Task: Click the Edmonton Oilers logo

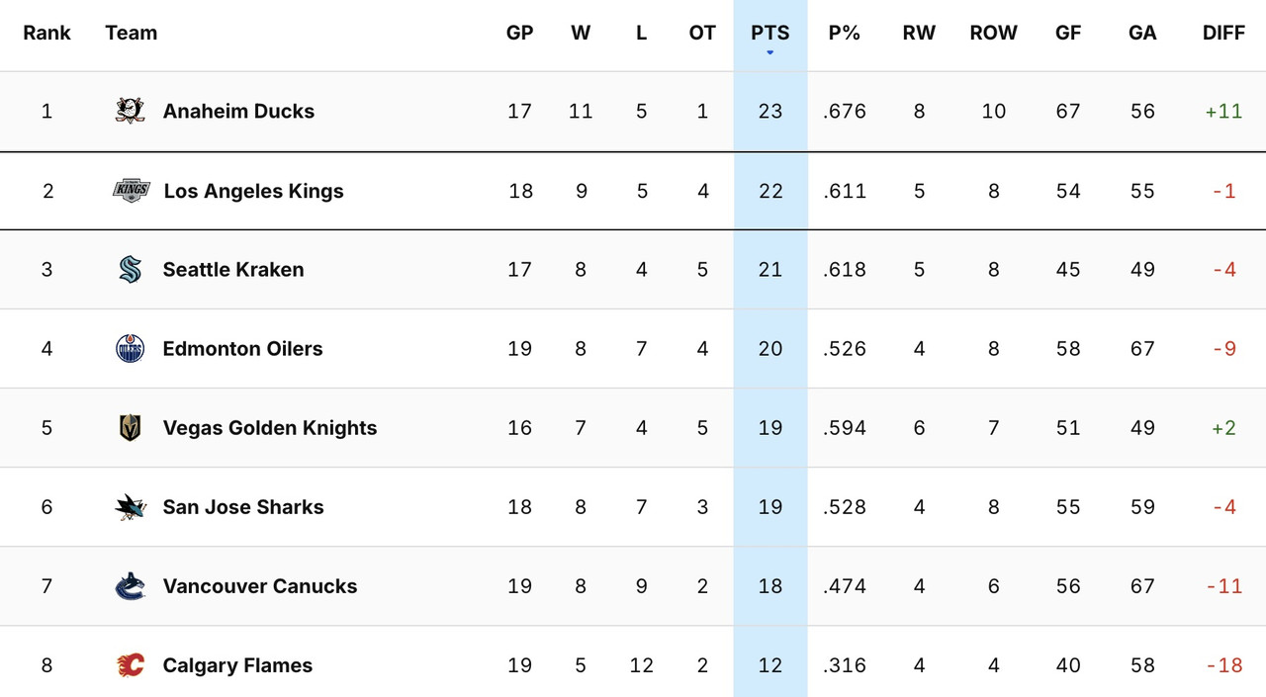Action: (130, 348)
